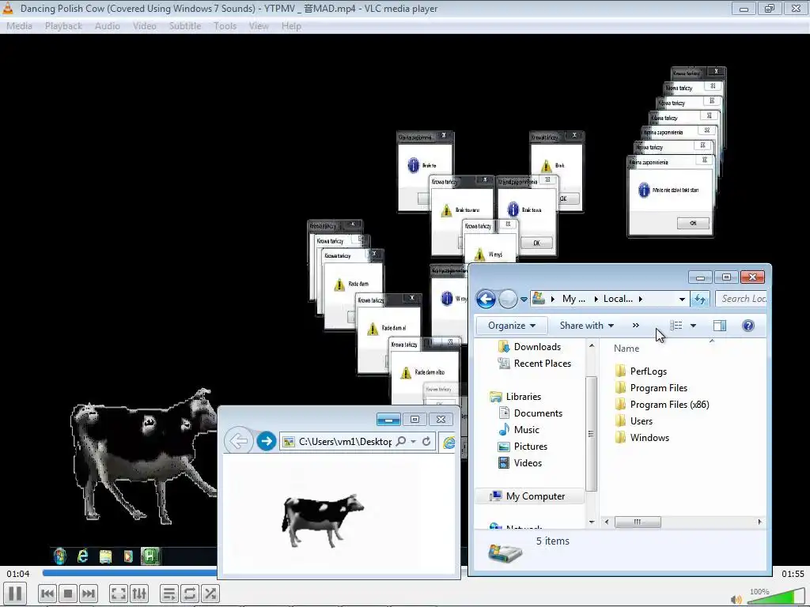Open the Audio menu
This screenshot has height=607, width=810.
(x=108, y=26)
